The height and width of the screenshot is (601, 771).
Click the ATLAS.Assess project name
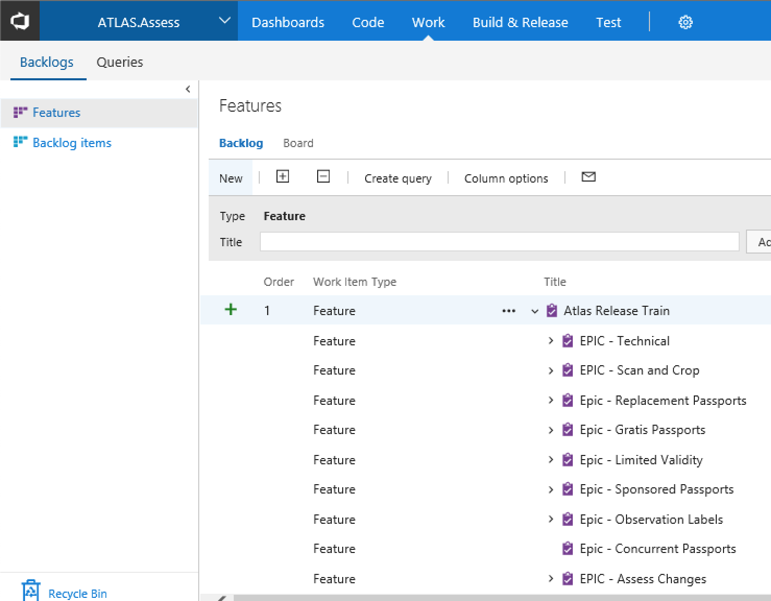click(x=139, y=22)
